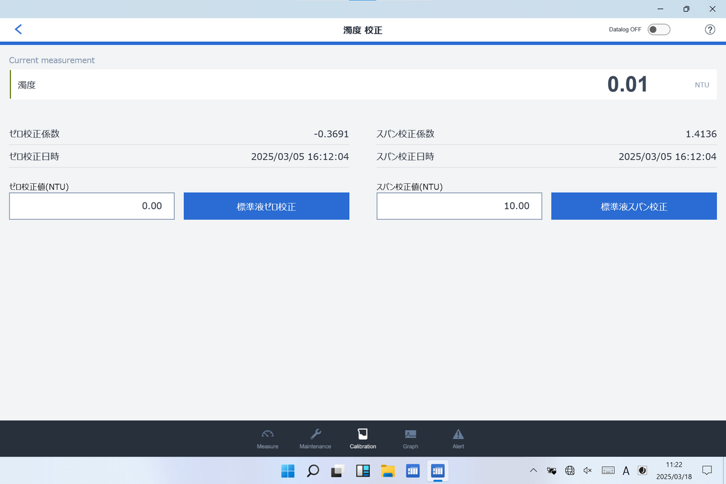Open the Windows Start menu
Viewport: 726px width, 484px height.
(288, 471)
